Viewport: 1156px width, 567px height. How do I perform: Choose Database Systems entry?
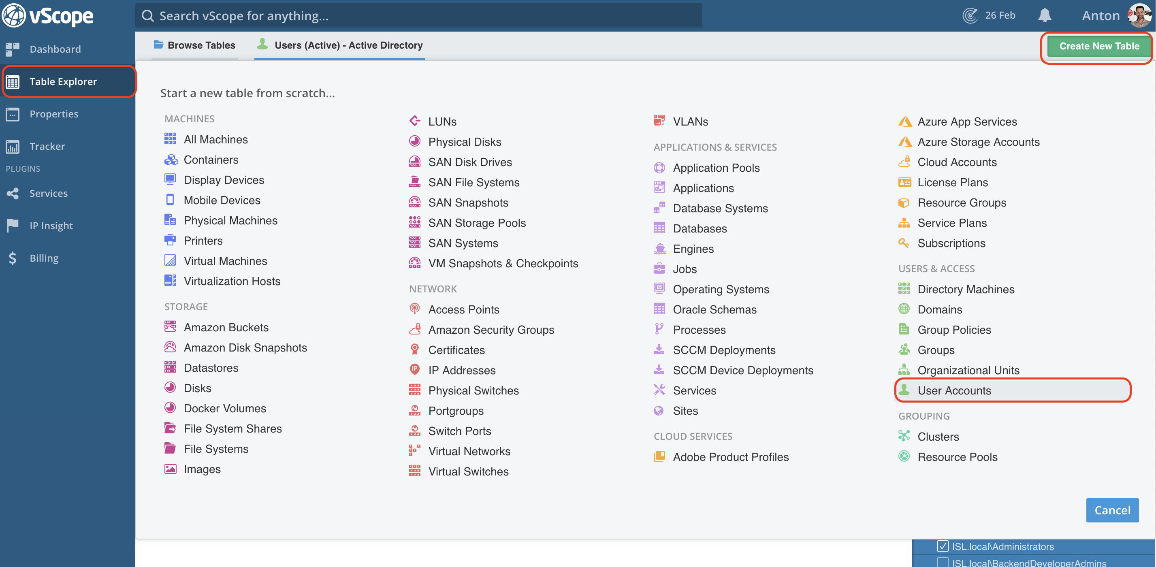pos(720,208)
